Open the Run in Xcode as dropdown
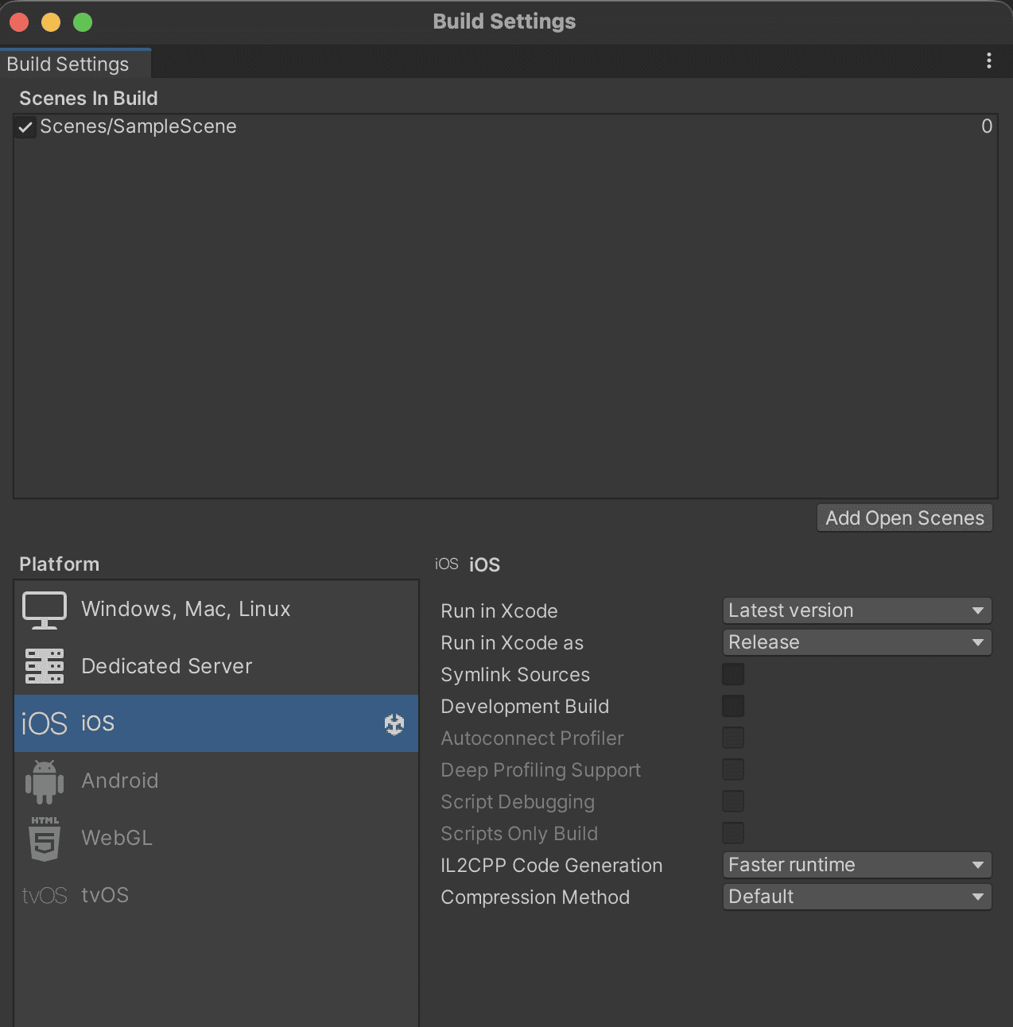The width and height of the screenshot is (1013, 1027). click(856, 642)
